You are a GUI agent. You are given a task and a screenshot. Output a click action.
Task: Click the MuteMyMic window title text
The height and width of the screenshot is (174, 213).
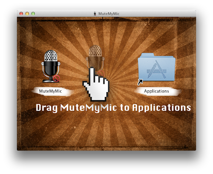click(x=109, y=14)
